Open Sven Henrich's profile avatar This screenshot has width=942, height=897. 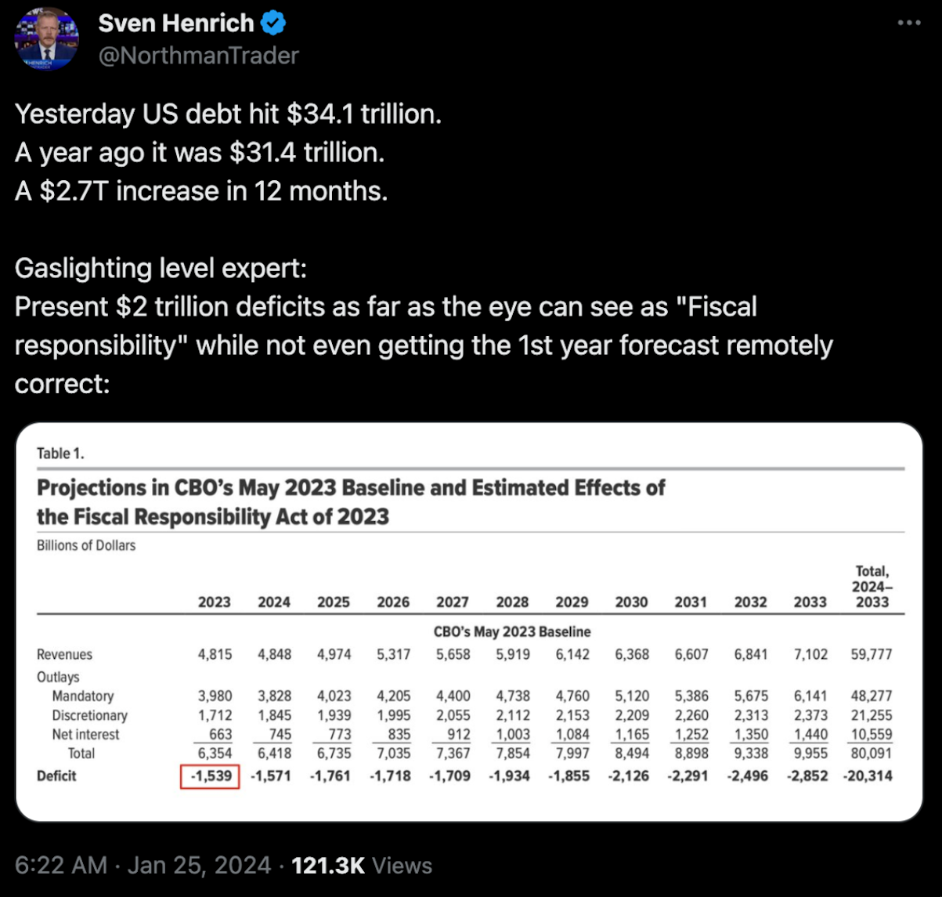coord(47,39)
